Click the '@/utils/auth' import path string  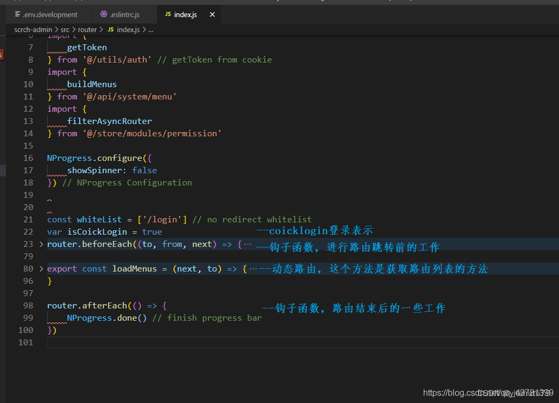point(117,60)
